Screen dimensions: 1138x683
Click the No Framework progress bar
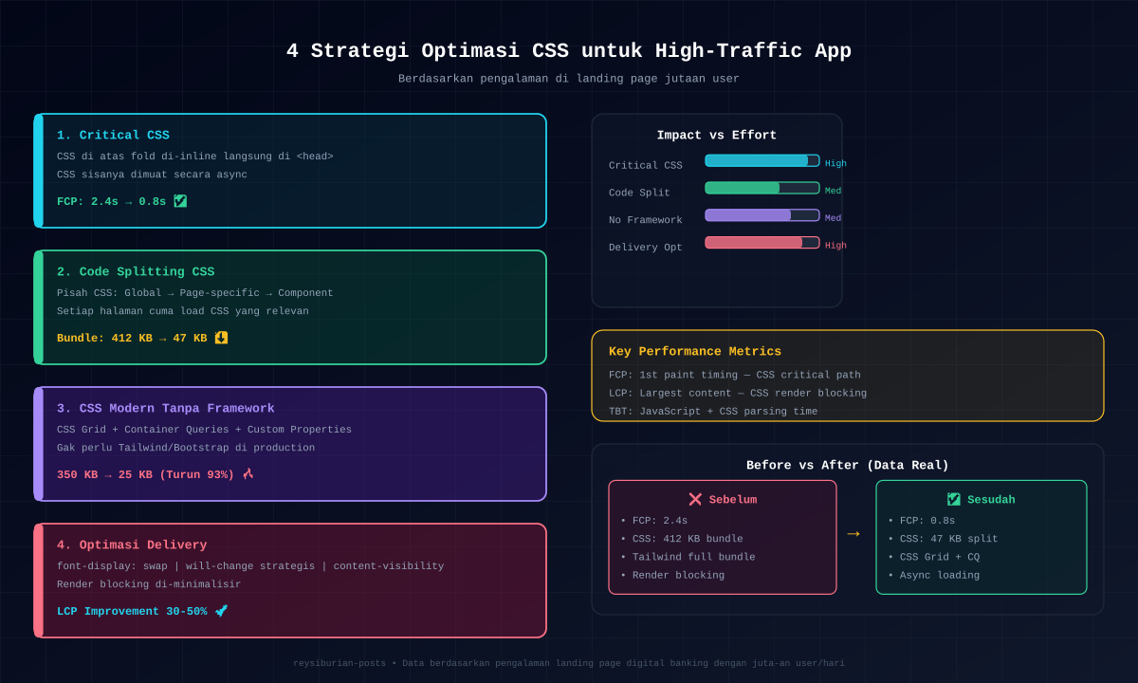(x=762, y=215)
